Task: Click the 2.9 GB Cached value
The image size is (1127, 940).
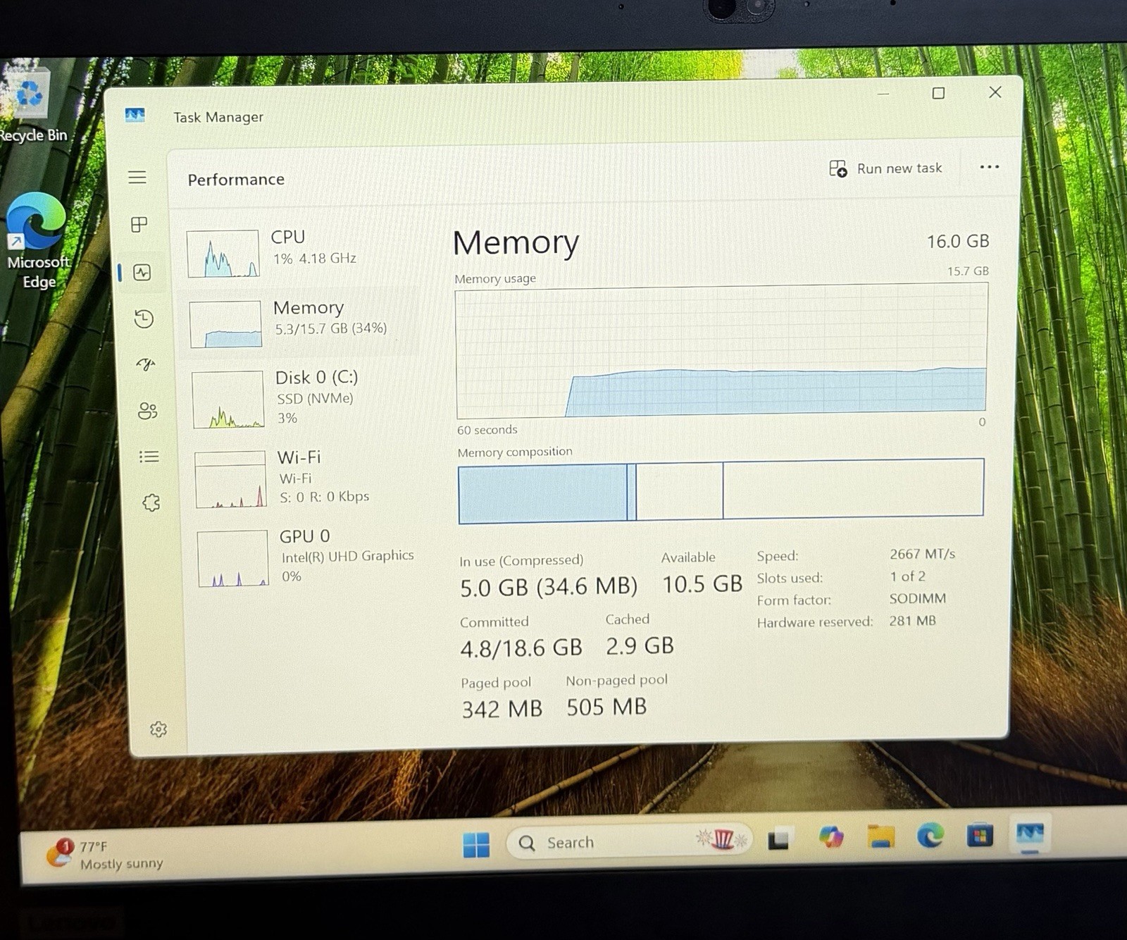Action: tap(640, 645)
